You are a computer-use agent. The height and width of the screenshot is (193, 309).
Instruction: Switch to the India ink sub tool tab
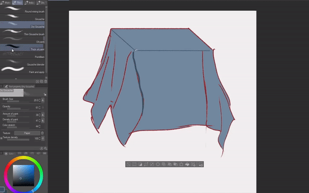tap(29, 3)
